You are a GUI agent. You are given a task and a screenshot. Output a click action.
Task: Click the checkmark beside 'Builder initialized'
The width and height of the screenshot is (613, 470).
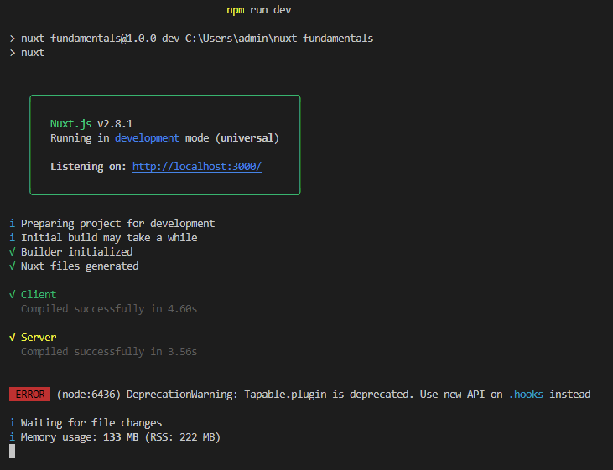12,252
